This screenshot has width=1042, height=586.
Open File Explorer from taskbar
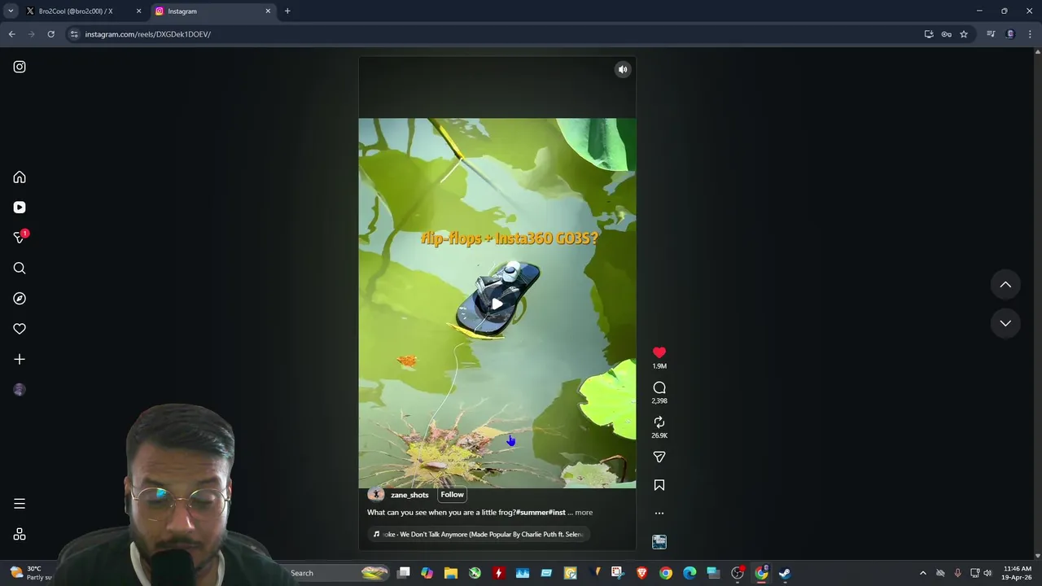(x=450, y=573)
